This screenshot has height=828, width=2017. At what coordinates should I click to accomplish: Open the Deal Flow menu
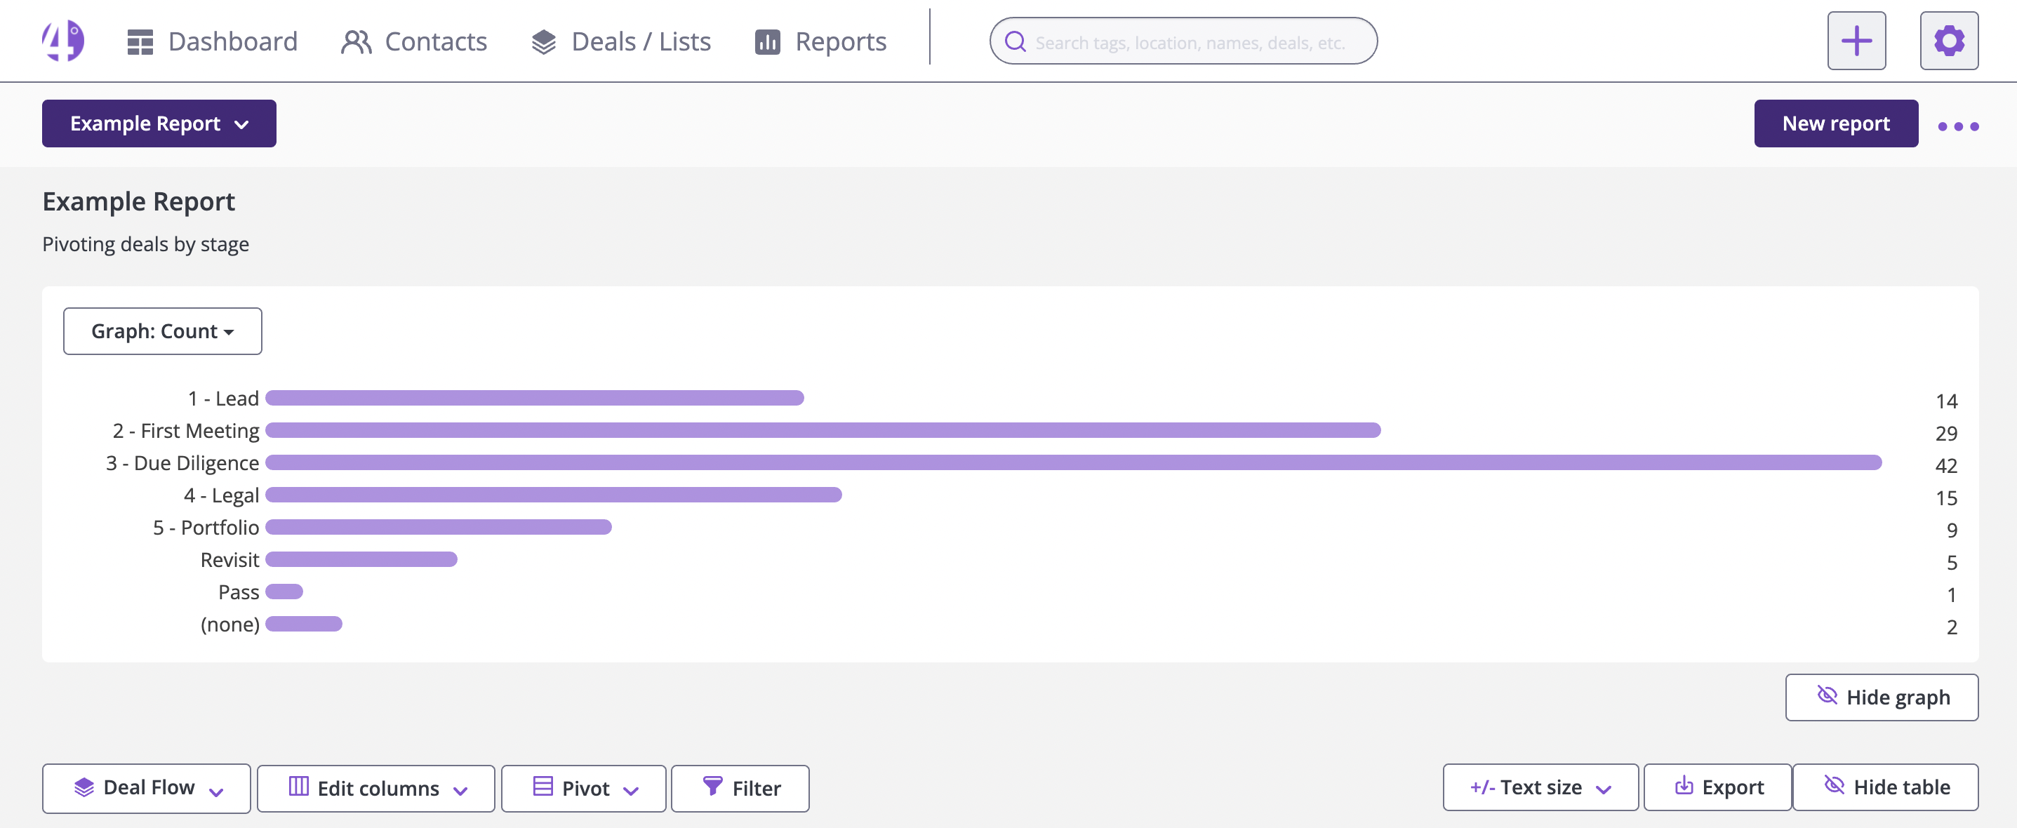tap(146, 788)
